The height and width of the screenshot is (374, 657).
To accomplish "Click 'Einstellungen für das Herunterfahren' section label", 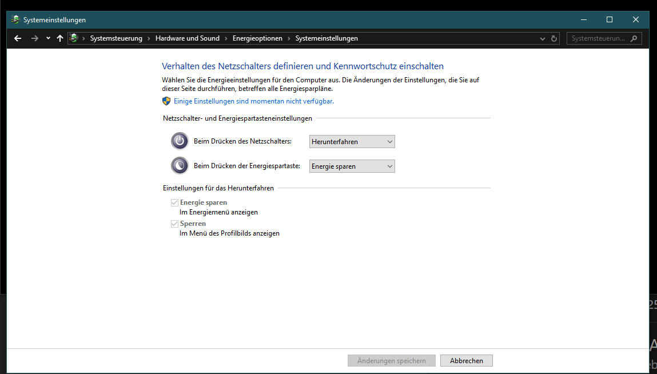I will (218, 188).
